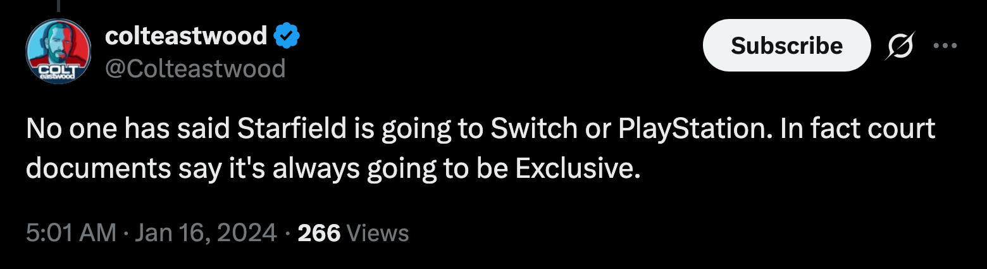987x269 pixels.
Task: Click the word Exclusive in the tweet
Action: (574, 168)
